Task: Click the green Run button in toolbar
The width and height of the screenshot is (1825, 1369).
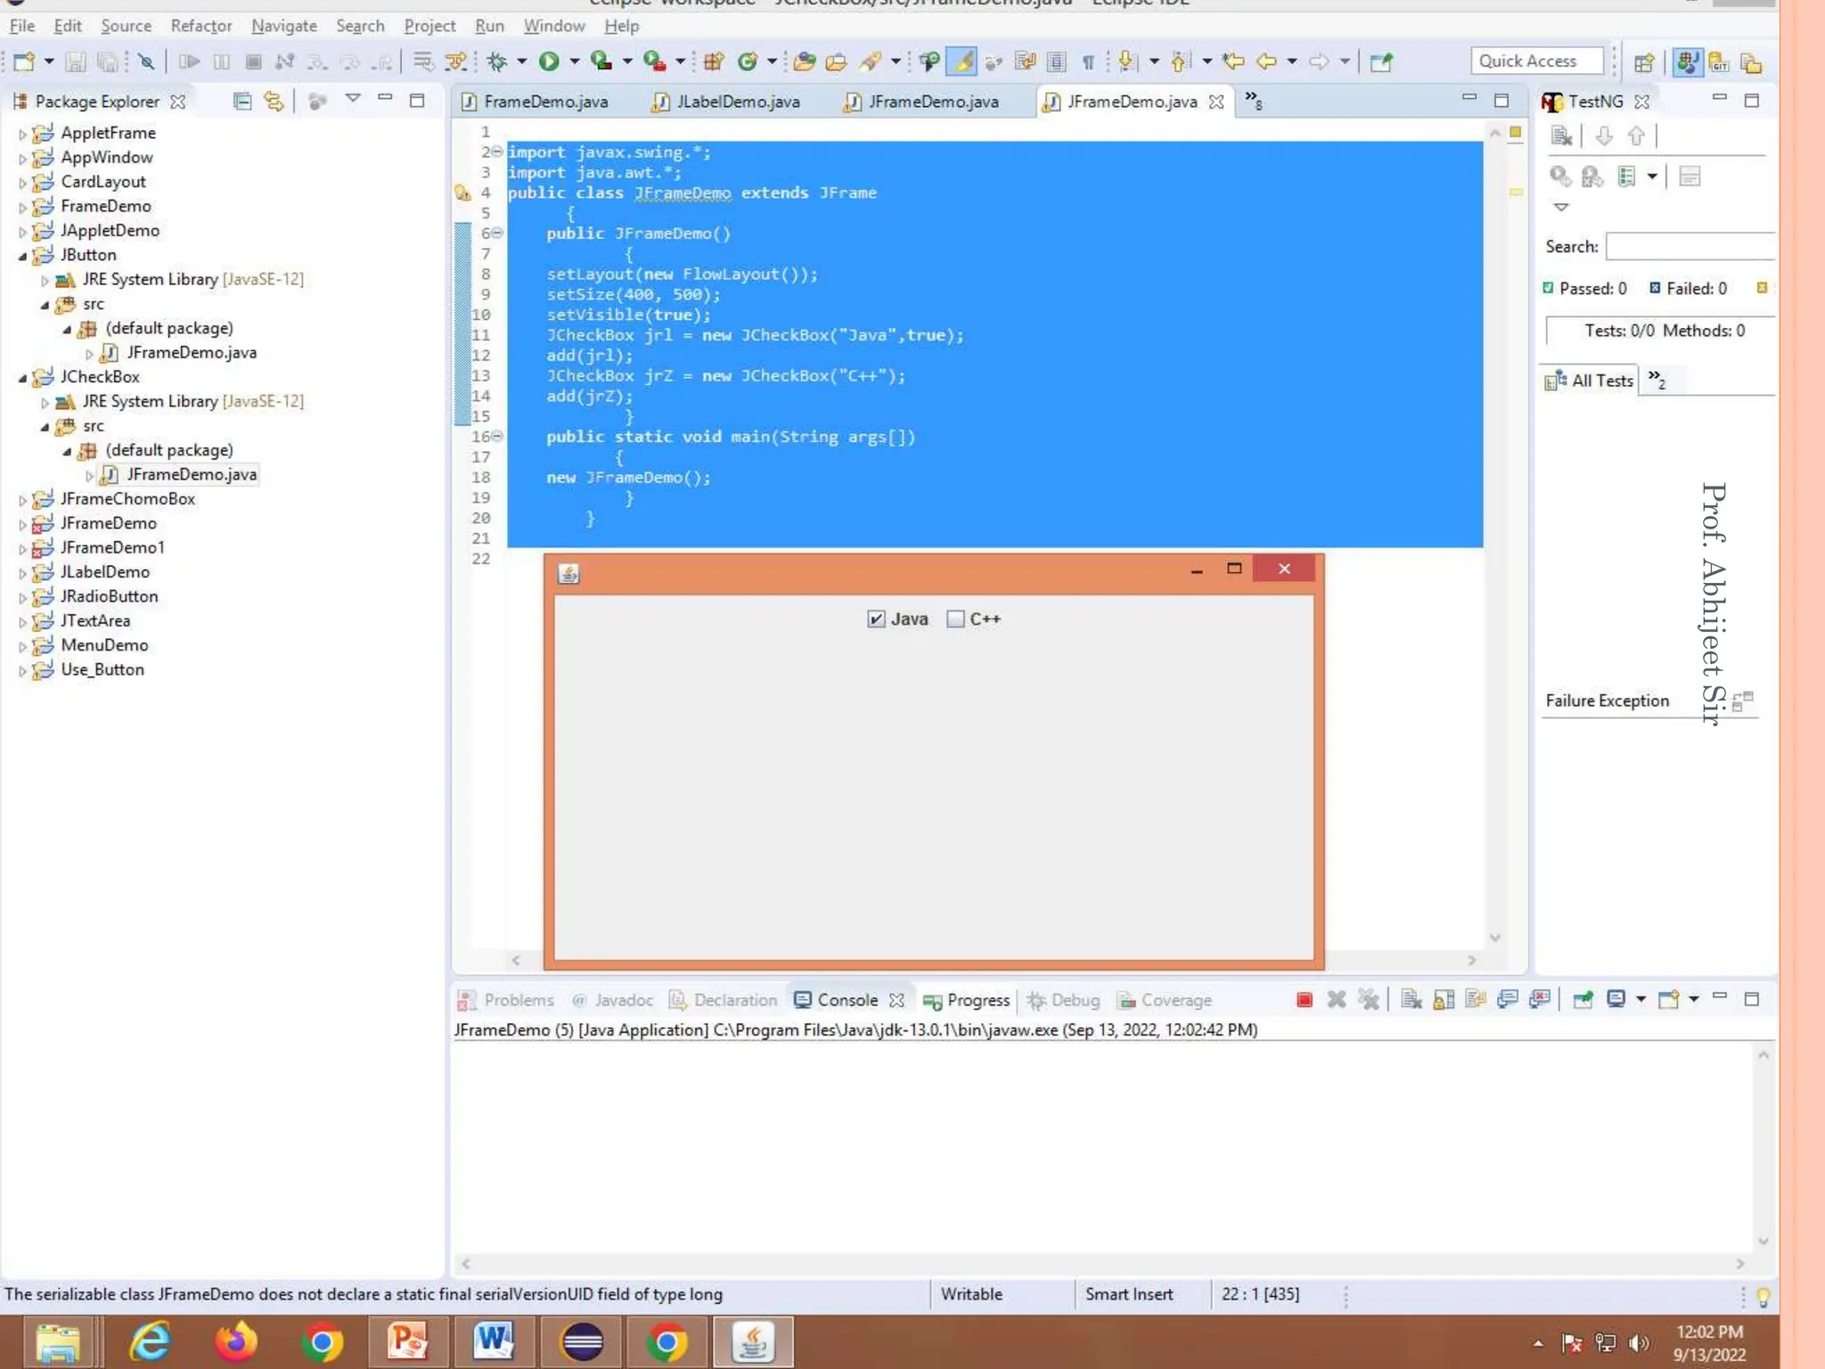Action: point(549,61)
